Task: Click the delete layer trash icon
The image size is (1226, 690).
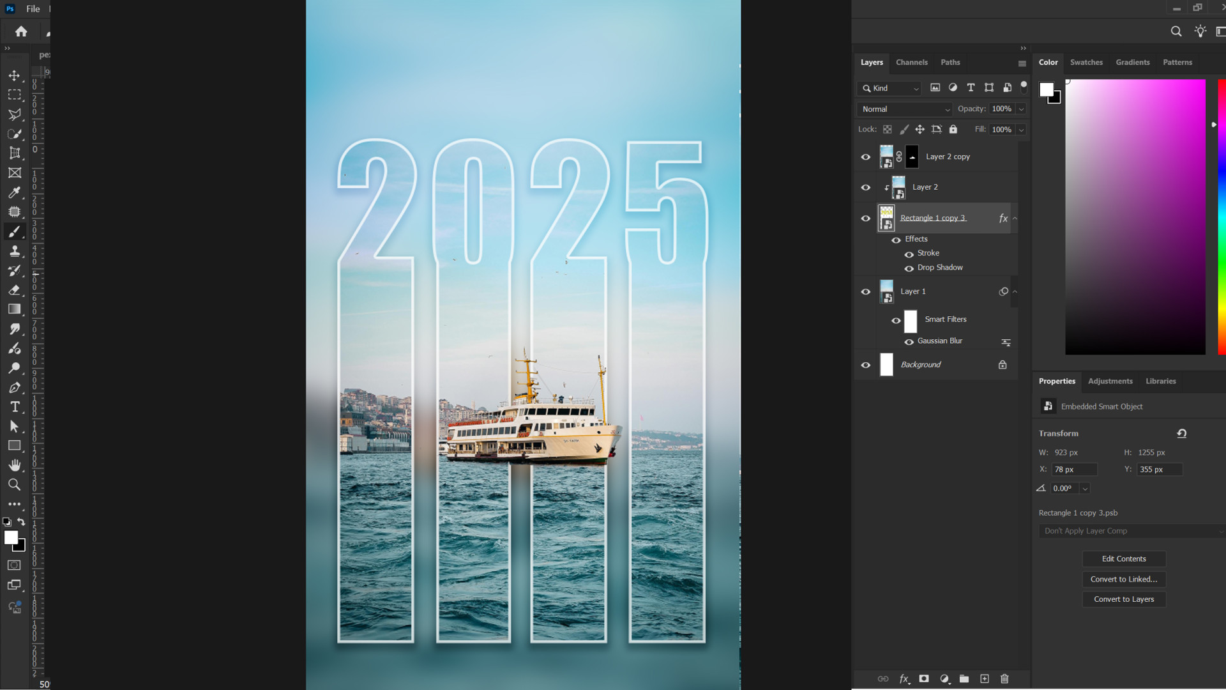Action: coord(1004,678)
